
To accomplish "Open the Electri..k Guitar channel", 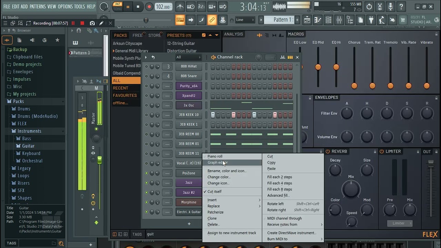I will click(188, 212).
